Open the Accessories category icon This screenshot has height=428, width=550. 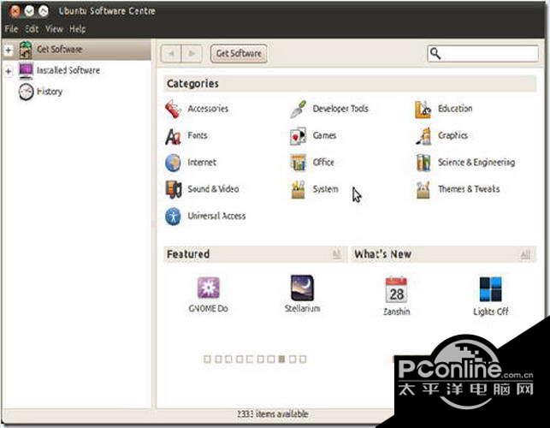tap(173, 109)
